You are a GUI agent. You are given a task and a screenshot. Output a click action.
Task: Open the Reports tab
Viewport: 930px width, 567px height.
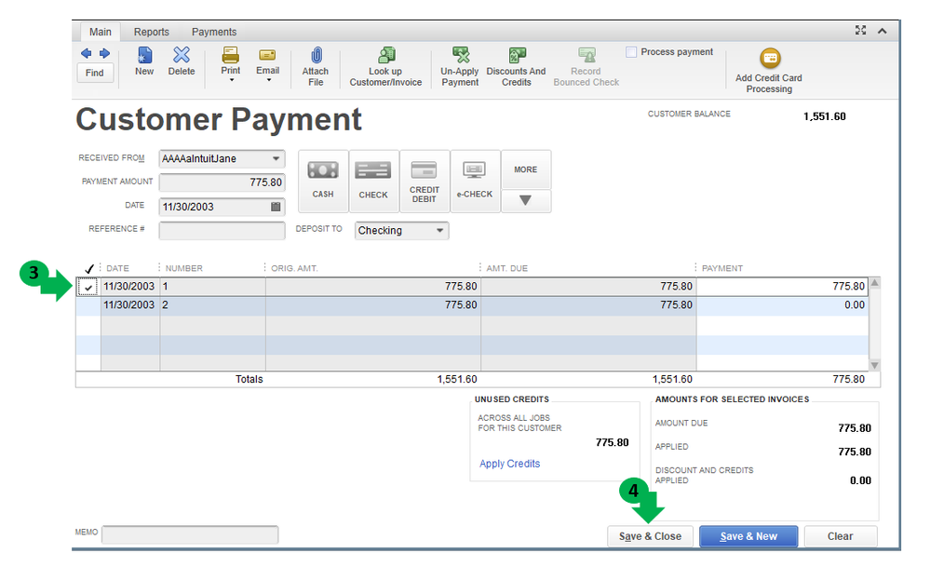[151, 32]
